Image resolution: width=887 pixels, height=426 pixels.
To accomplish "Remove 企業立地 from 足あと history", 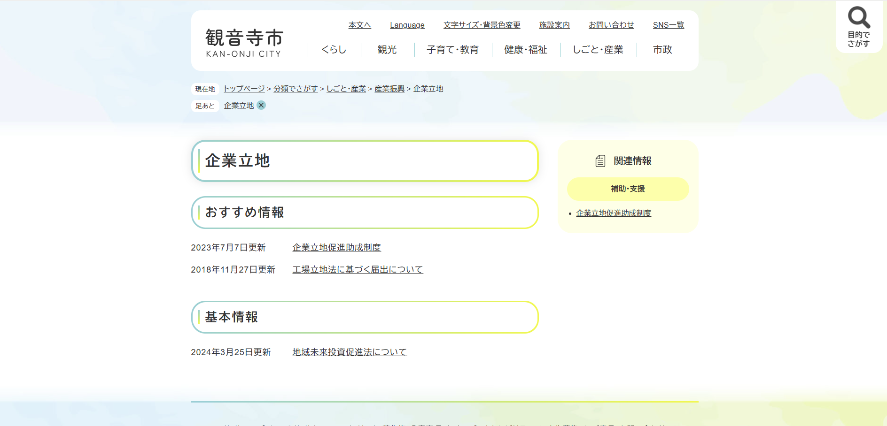I will [x=261, y=105].
